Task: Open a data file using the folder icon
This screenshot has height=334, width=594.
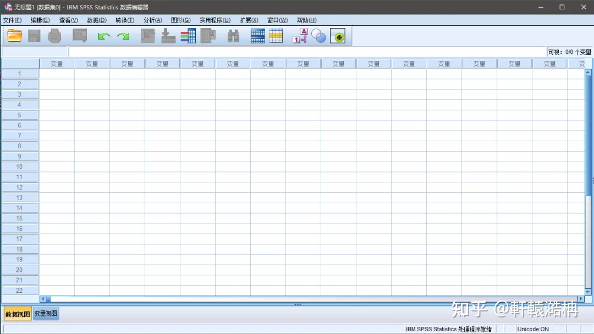Action: [x=14, y=35]
